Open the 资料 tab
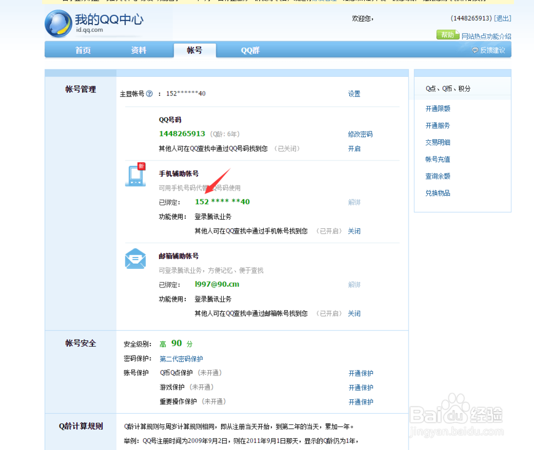Screen dimensions: 534x450 click(139, 50)
